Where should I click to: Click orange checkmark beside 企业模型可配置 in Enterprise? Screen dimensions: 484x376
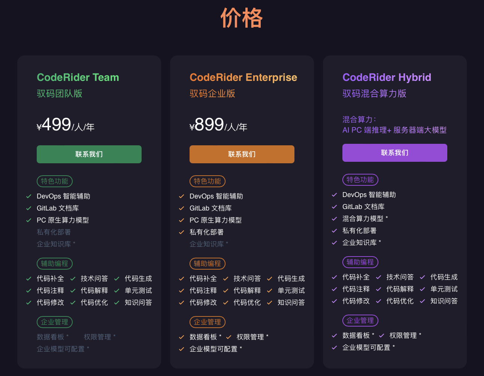(x=181, y=349)
